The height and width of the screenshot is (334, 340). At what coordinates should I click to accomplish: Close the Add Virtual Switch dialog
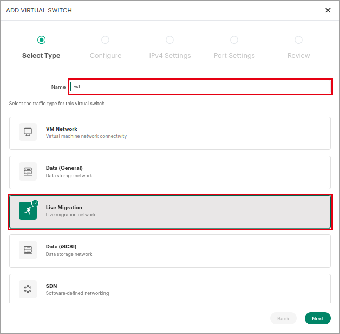point(328,10)
